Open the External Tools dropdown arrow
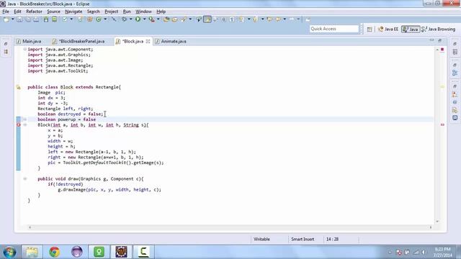Image resolution: width=461 pixels, height=259 pixels. click(x=158, y=19)
